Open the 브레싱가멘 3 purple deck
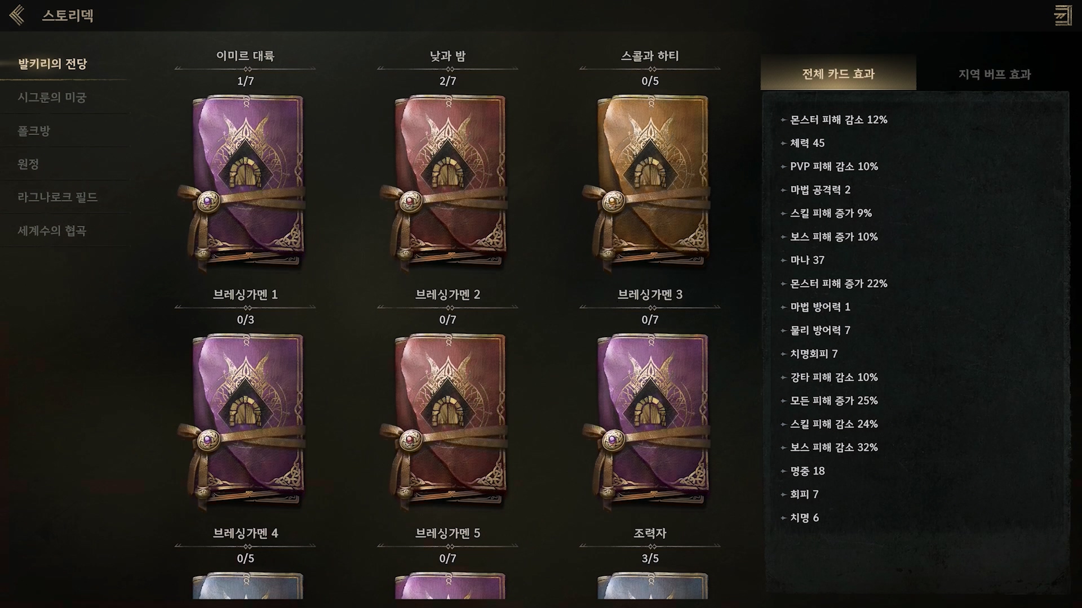 tap(650, 422)
